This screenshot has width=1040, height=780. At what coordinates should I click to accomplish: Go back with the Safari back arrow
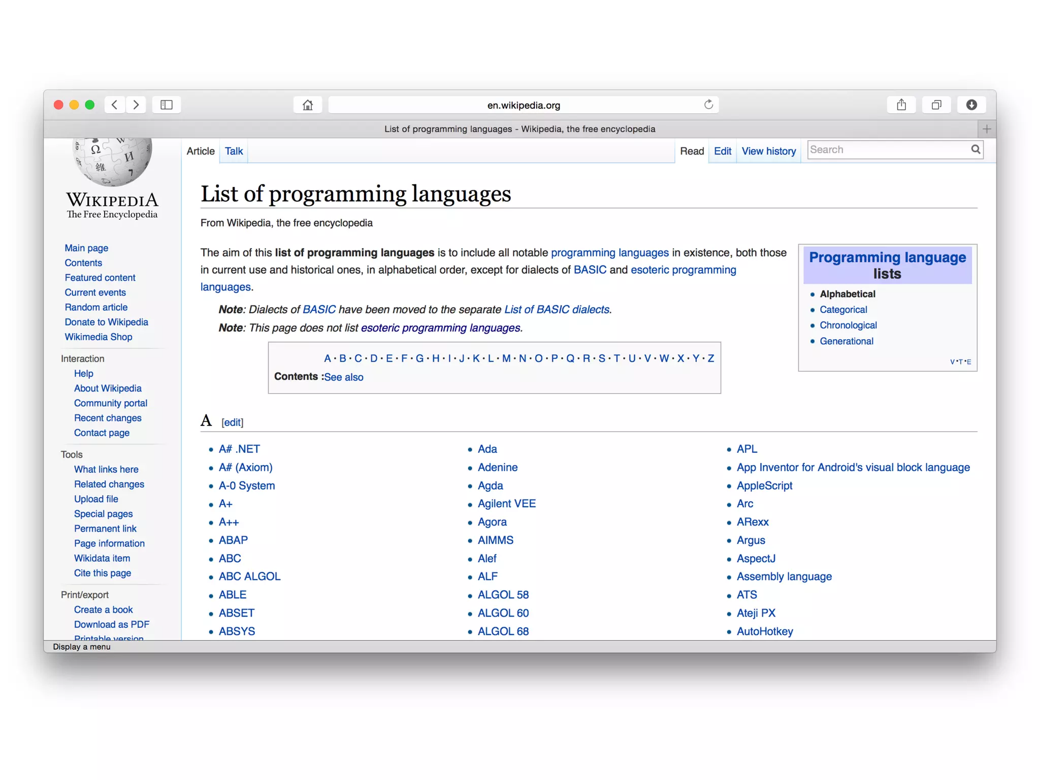pos(115,105)
